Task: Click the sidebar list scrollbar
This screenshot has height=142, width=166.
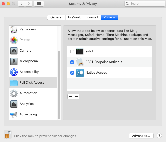Action: click(x=59, y=84)
